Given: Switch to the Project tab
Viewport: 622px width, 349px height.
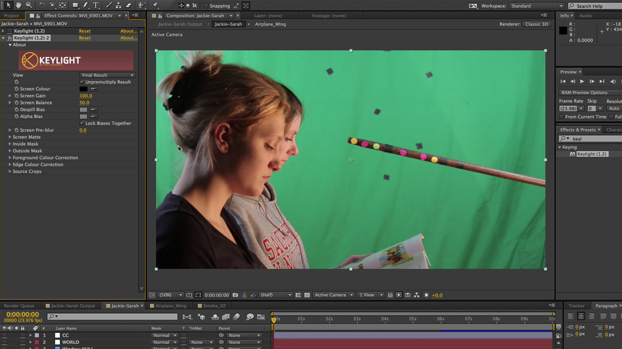Looking at the screenshot, I should (11, 16).
